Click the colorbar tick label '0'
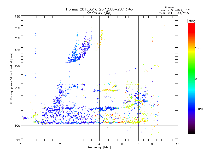Viewport: 209px width, 157px height. (196, 79)
